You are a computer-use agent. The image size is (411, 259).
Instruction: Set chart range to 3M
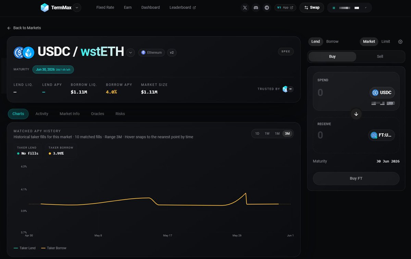click(x=287, y=134)
